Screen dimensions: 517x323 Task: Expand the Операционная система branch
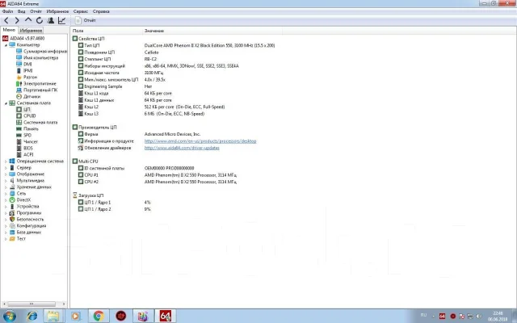point(6,161)
